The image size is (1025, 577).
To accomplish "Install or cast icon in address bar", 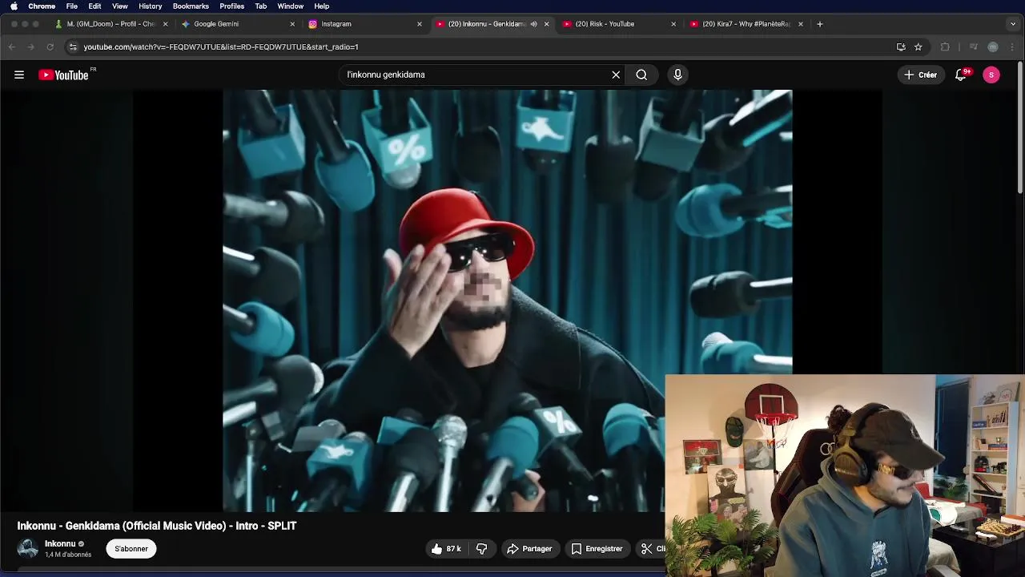I will (x=901, y=46).
